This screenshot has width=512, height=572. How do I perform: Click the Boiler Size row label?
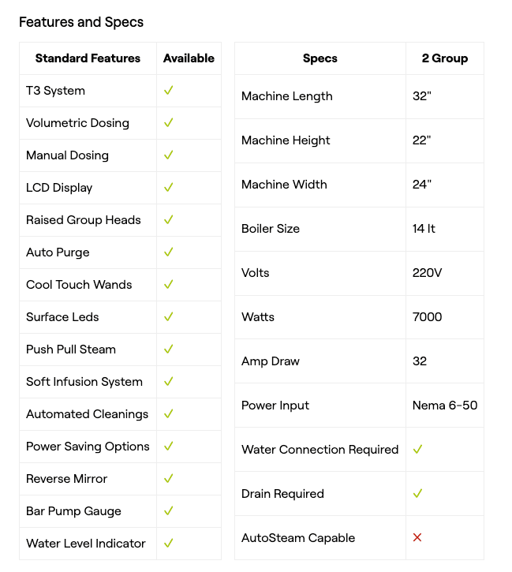tap(271, 229)
